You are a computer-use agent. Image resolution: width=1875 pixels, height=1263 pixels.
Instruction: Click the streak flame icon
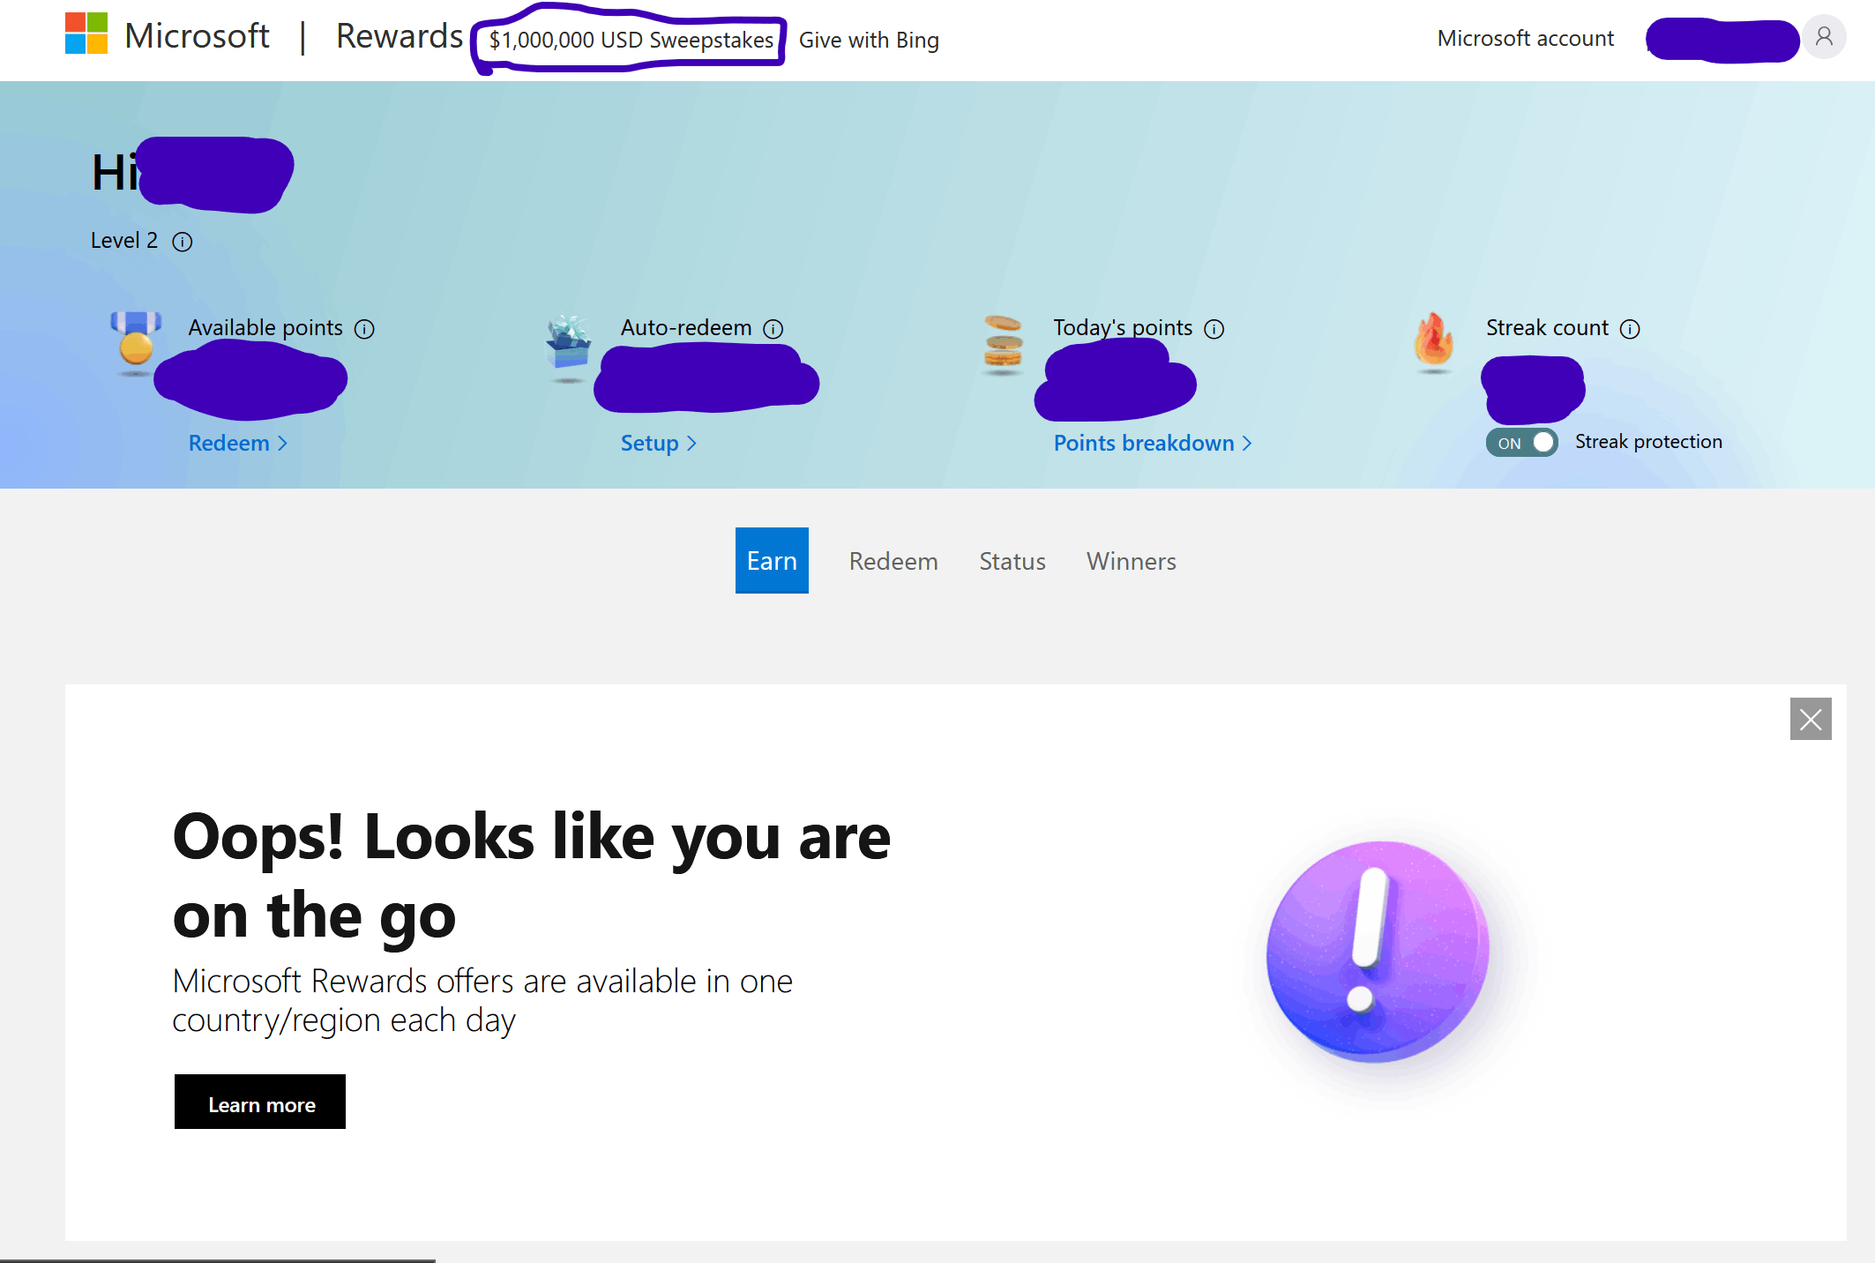(x=1434, y=340)
